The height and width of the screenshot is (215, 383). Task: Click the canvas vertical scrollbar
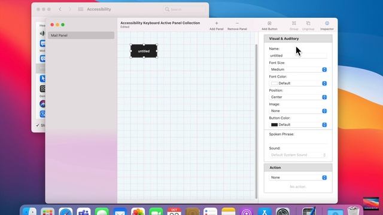pos(256,121)
